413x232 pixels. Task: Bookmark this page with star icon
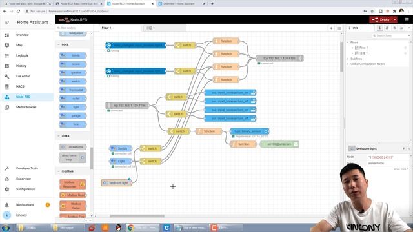(372, 12)
